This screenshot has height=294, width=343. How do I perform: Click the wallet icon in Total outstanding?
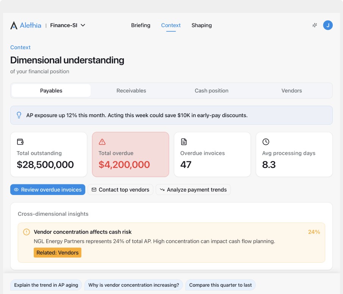pos(20,142)
